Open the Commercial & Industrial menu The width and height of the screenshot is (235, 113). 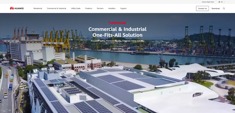tap(56, 8)
